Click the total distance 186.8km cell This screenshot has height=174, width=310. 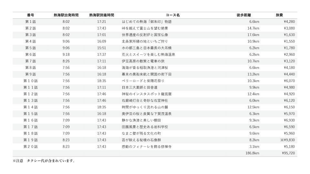tap(252, 153)
